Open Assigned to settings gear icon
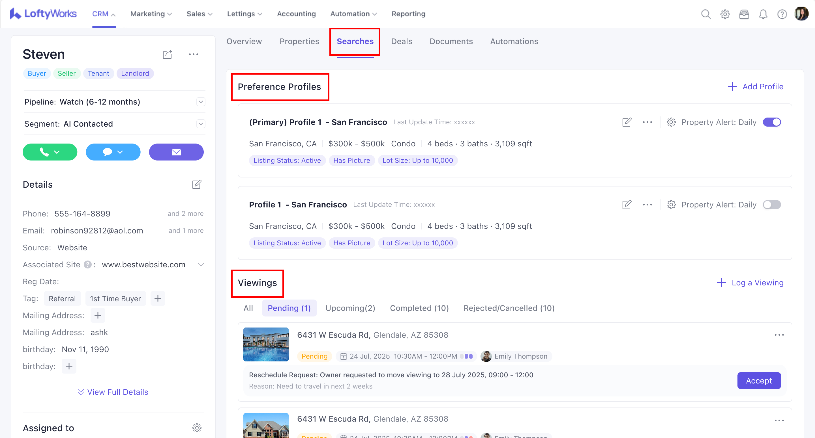This screenshot has width=815, height=438. coord(197,428)
